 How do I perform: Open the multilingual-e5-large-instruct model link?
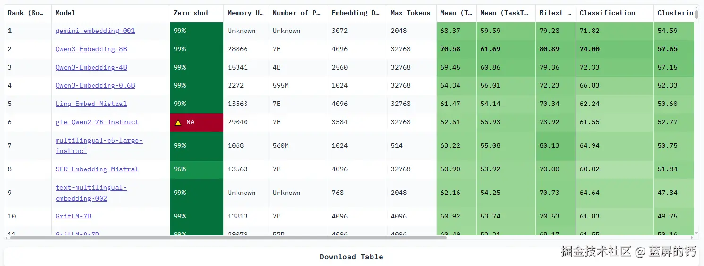99,145
